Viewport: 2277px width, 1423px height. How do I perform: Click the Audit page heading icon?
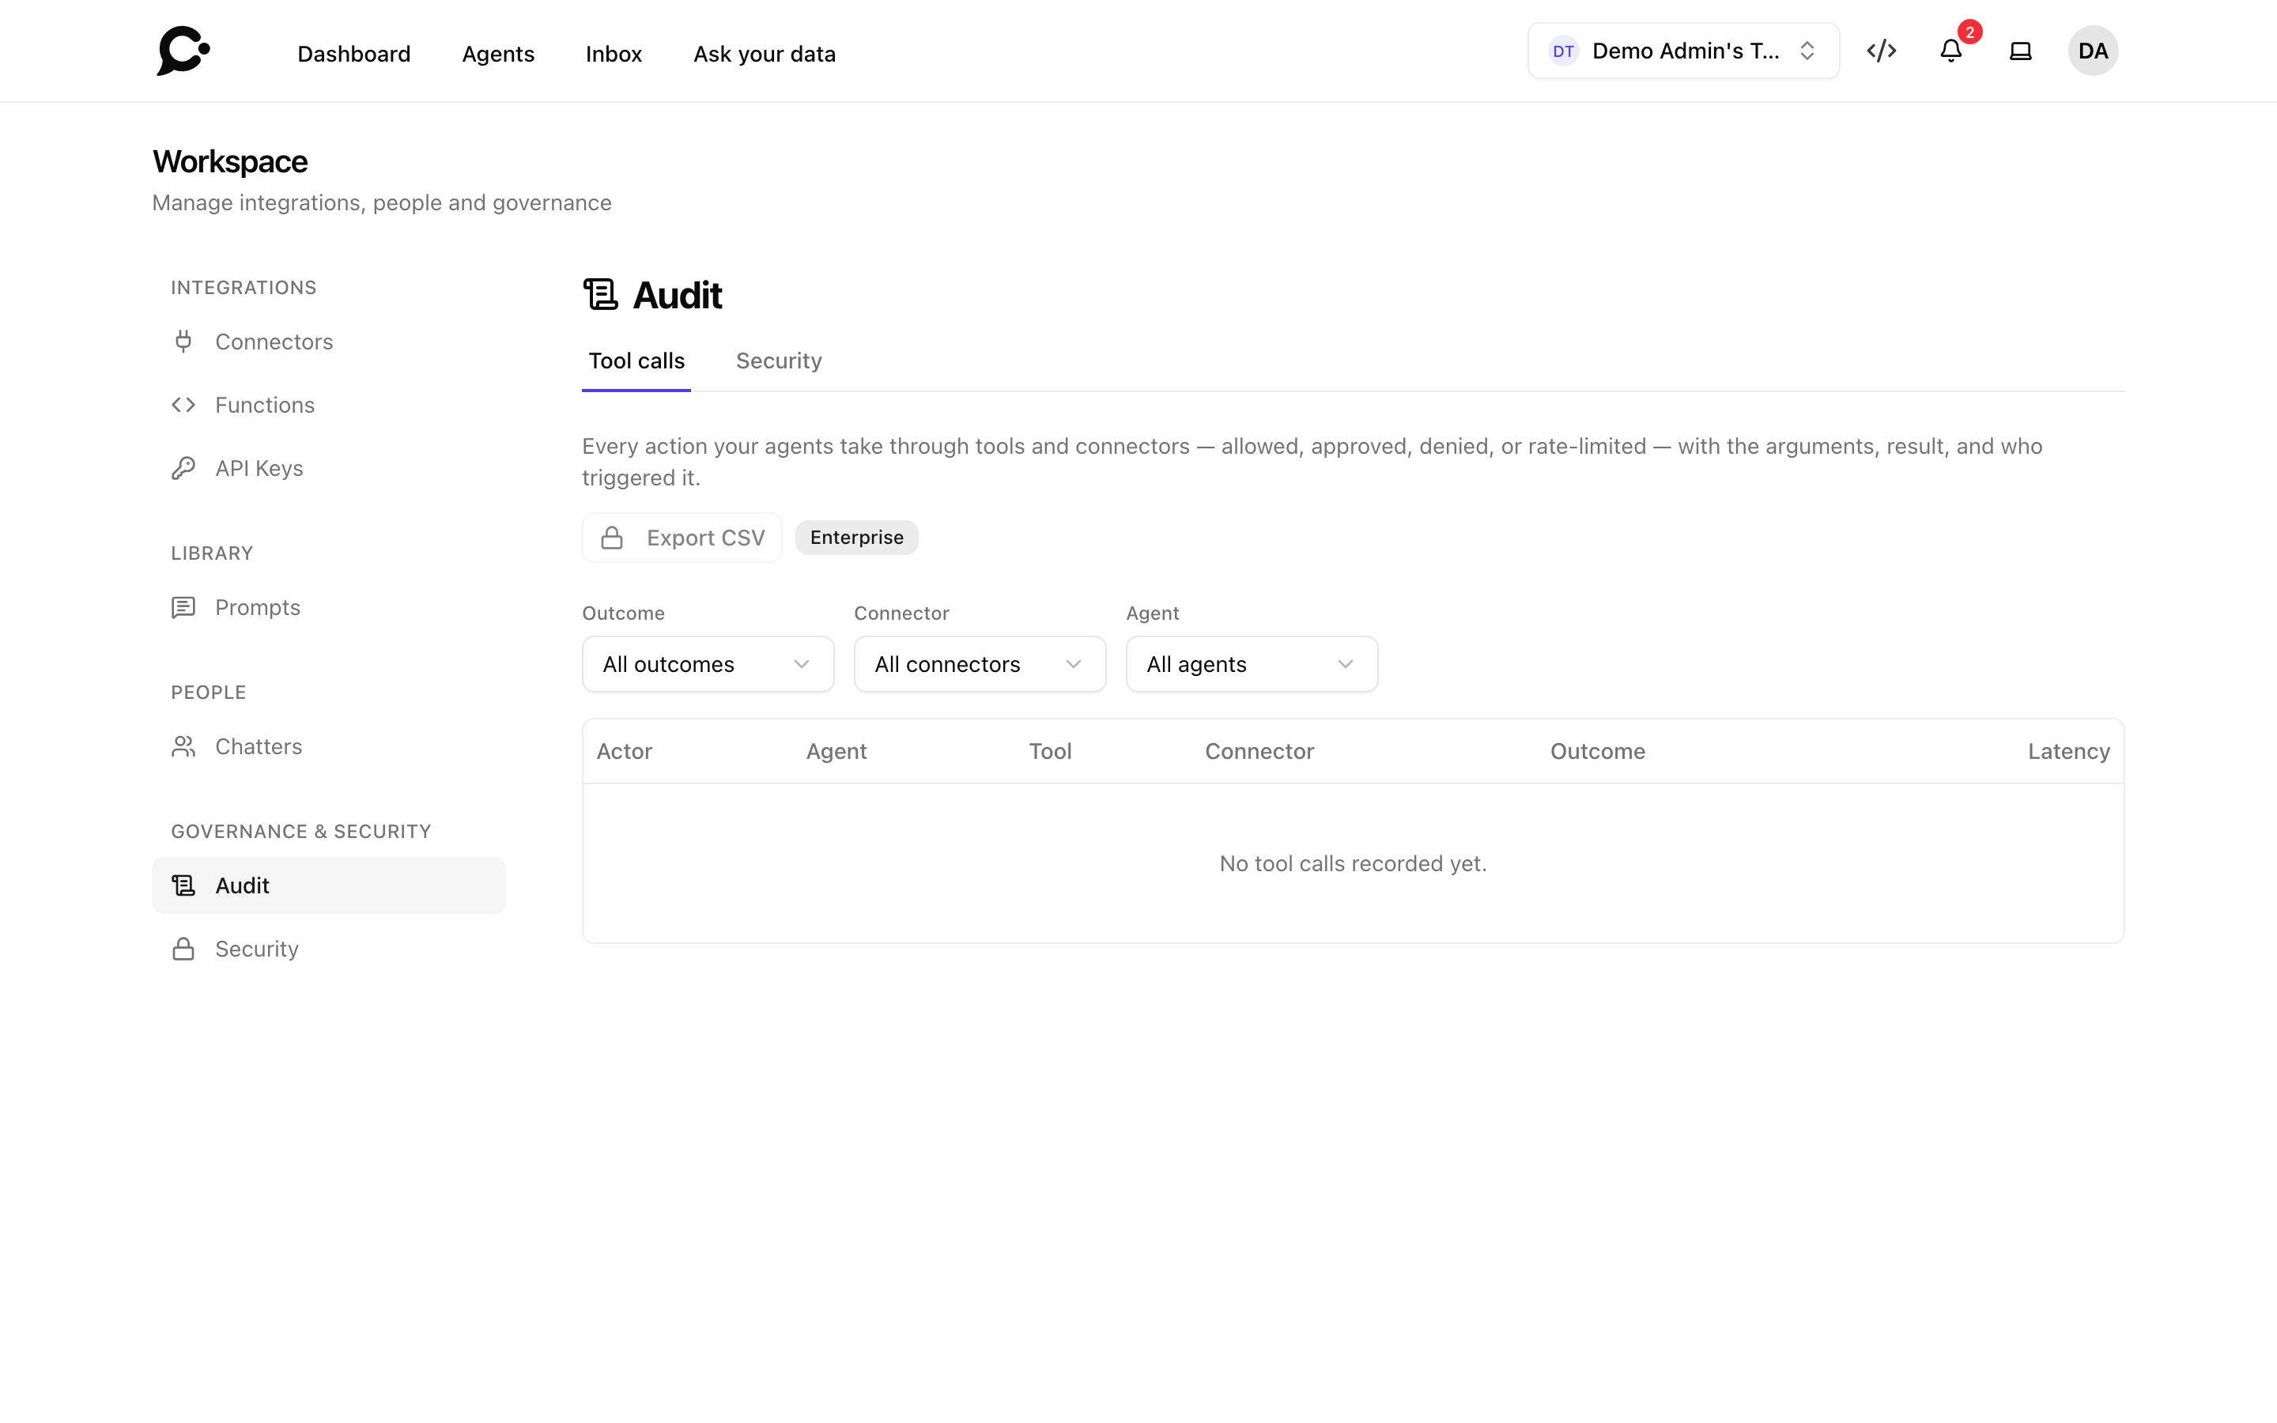coord(600,295)
